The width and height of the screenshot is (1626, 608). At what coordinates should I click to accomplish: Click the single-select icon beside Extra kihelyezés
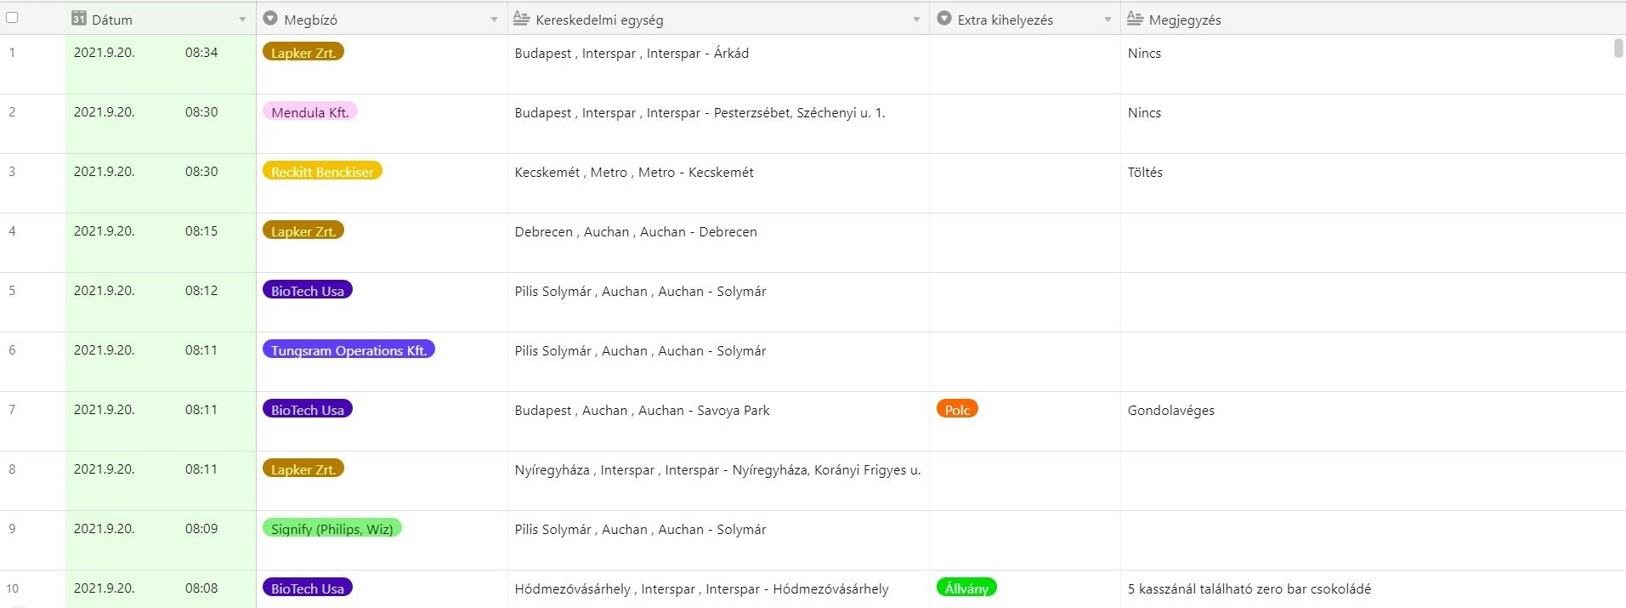pos(943,18)
